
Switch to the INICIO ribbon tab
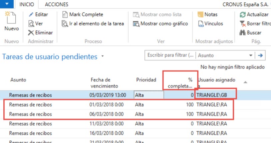[x=27, y=4]
